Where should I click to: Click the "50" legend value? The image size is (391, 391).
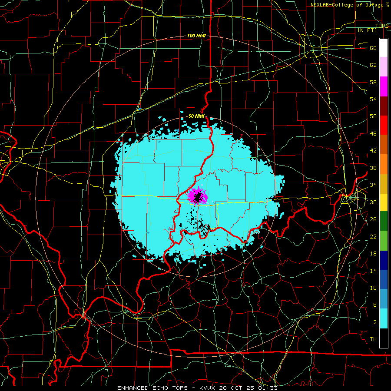(373, 116)
